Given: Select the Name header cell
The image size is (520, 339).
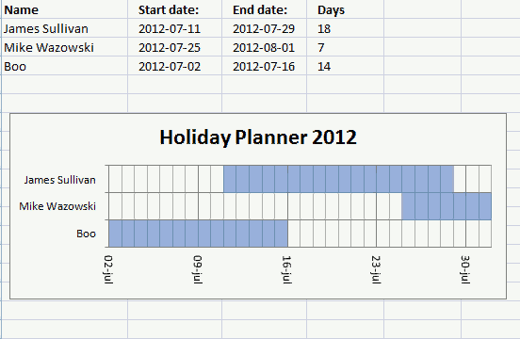Looking at the screenshot, I should 65,9.
